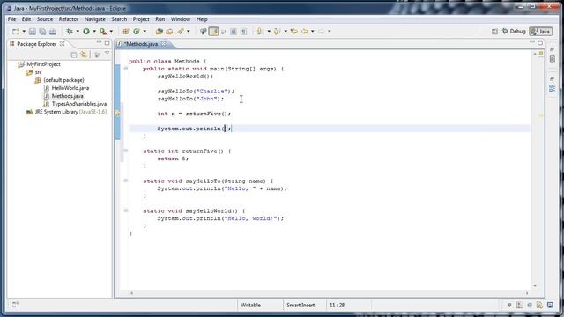Click the overview ruler warning marker
Screen dimensions: 564x317
(x=540, y=115)
